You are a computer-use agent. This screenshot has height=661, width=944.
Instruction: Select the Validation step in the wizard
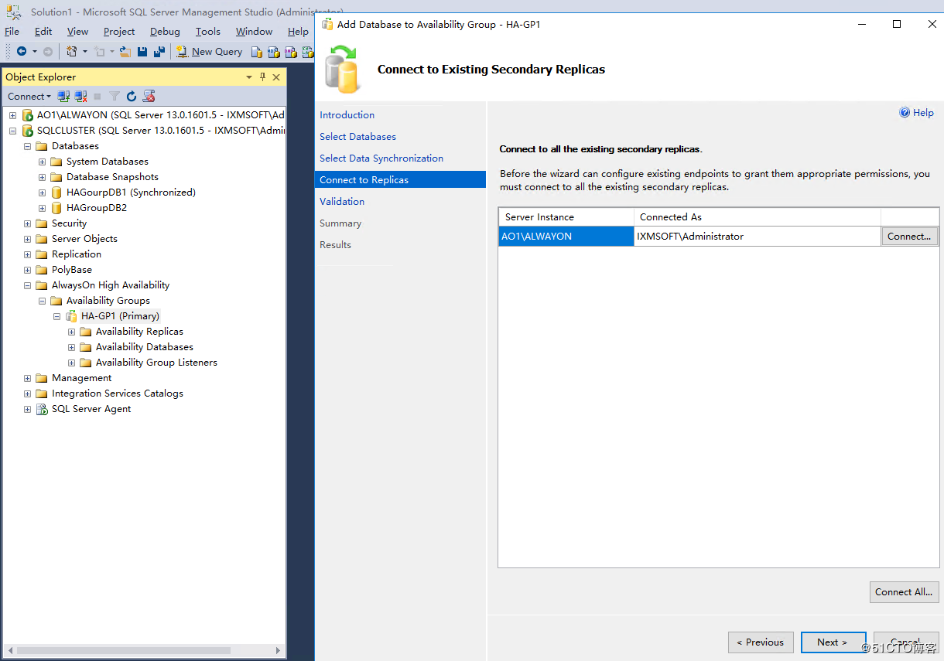tap(341, 201)
